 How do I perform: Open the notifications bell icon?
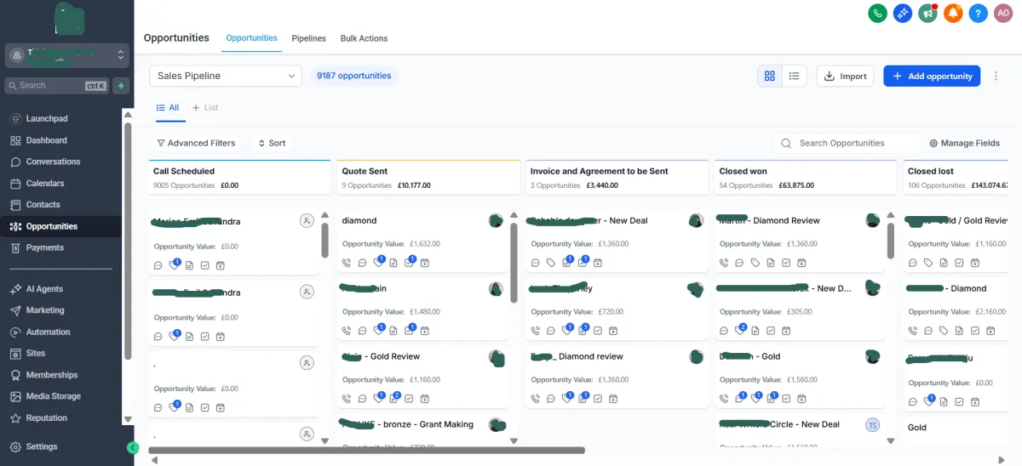[x=953, y=13]
